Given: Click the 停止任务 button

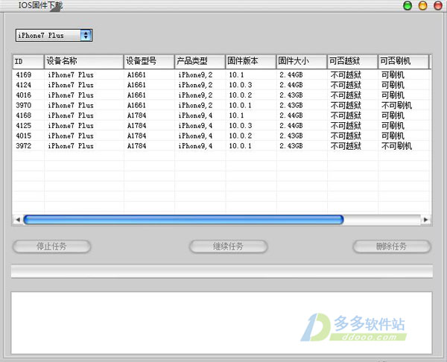Looking at the screenshot, I should point(51,247).
